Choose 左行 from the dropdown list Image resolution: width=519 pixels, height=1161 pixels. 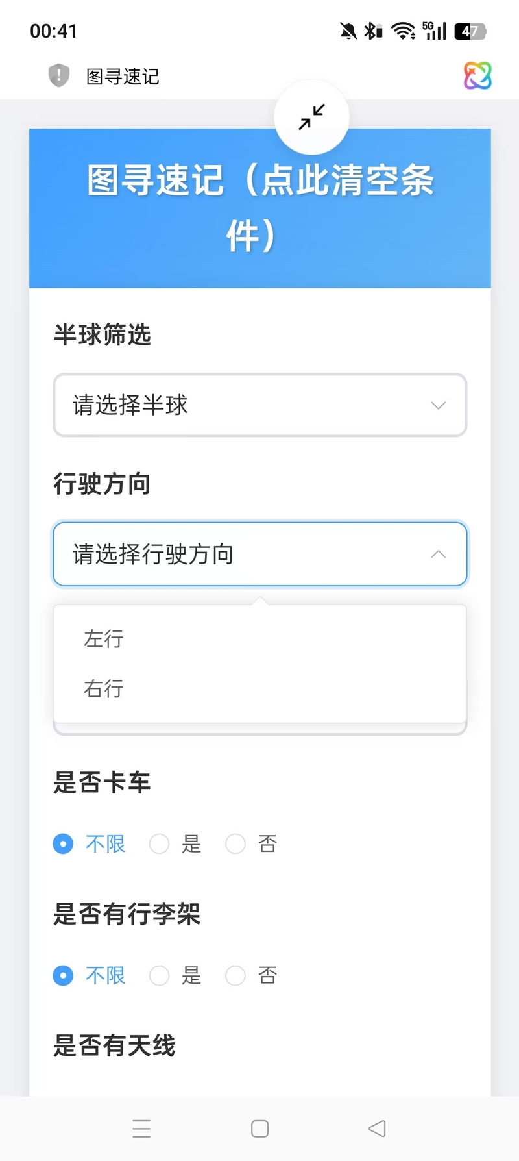104,639
